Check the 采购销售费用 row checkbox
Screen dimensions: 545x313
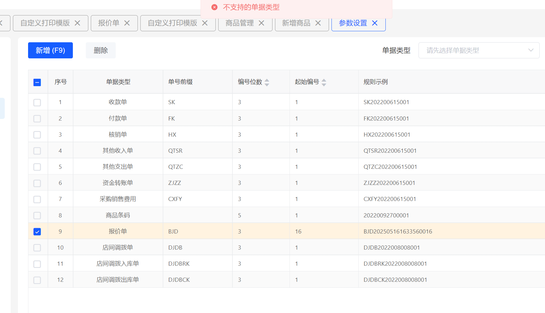pyautogui.click(x=37, y=199)
